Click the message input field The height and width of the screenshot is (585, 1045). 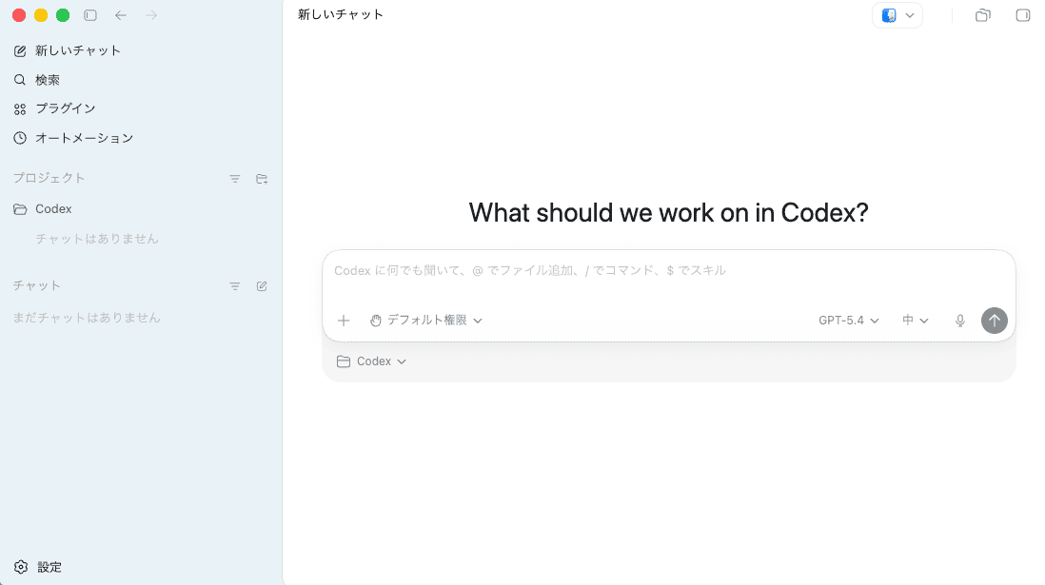pyautogui.click(x=668, y=270)
